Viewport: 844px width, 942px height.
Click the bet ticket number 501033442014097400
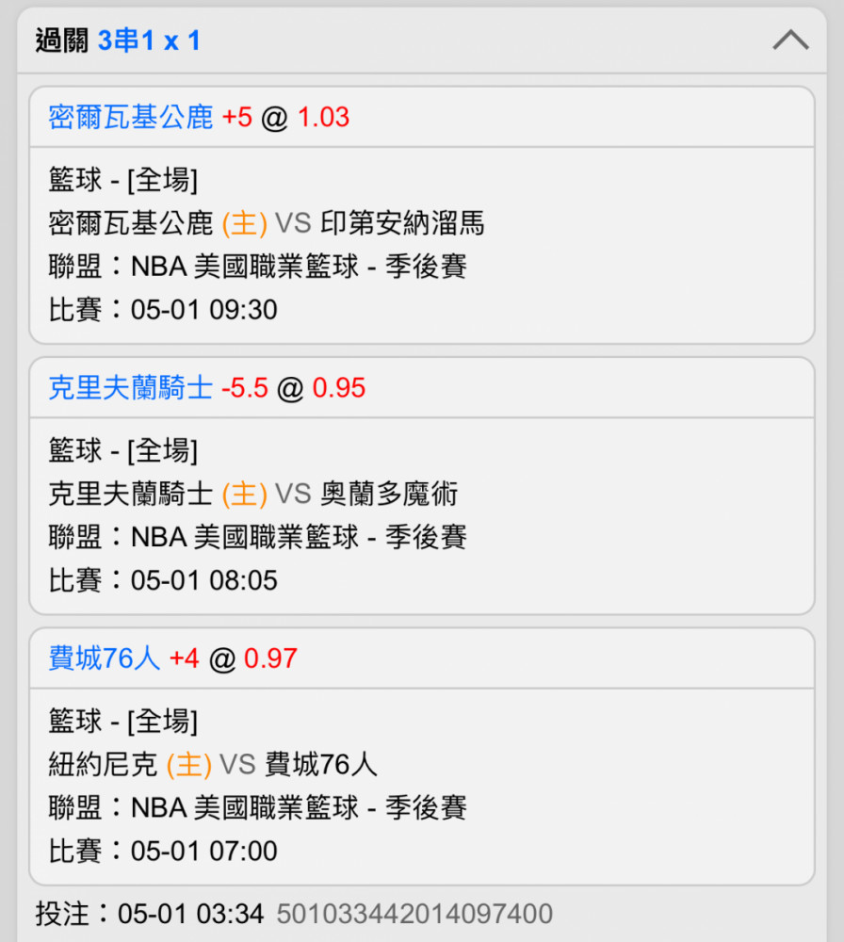(414, 915)
